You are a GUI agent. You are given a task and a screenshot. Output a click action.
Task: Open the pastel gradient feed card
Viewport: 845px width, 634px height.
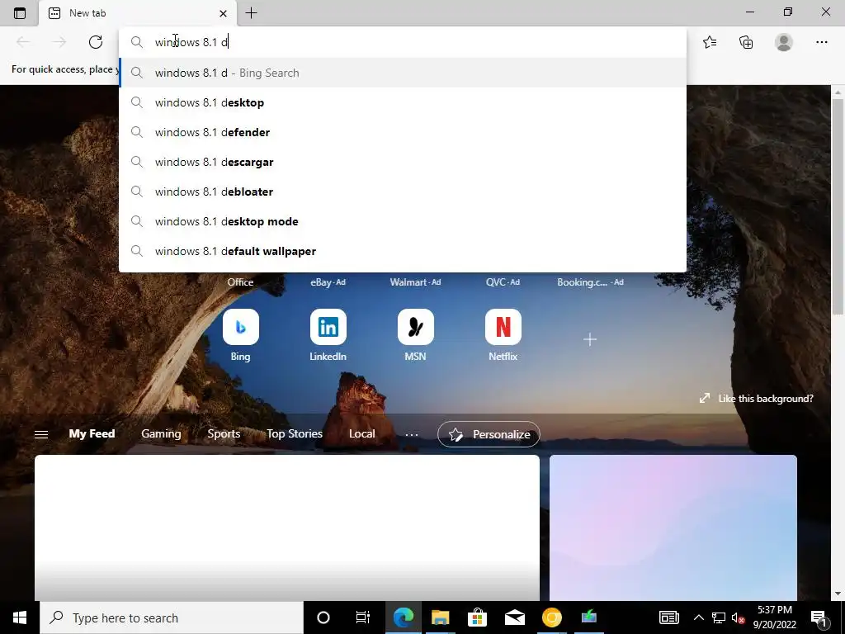(x=673, y=528)
